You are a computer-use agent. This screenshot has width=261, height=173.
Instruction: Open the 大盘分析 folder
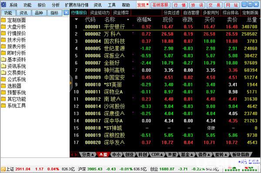click(x=13, y=27)
